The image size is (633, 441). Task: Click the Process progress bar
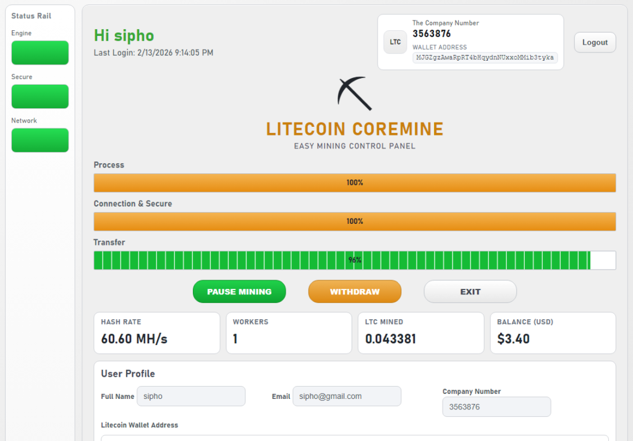point(354,183)
